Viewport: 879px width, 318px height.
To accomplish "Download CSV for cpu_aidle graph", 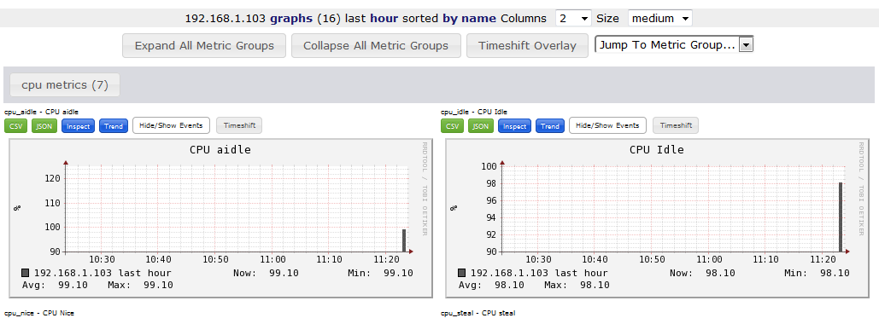I will tap(16, 126).
